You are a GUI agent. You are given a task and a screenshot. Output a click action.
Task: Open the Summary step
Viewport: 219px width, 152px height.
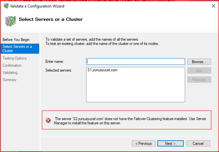(x=10, y=80)
